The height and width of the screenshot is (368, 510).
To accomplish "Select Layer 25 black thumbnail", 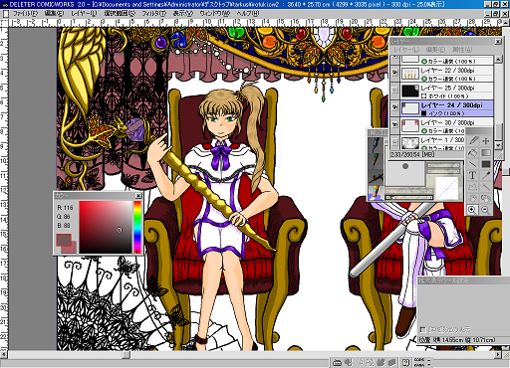I will click(409, 91).
